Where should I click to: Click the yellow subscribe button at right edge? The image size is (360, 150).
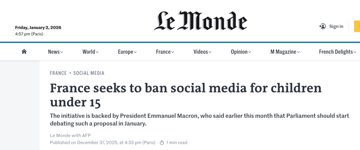357,26
